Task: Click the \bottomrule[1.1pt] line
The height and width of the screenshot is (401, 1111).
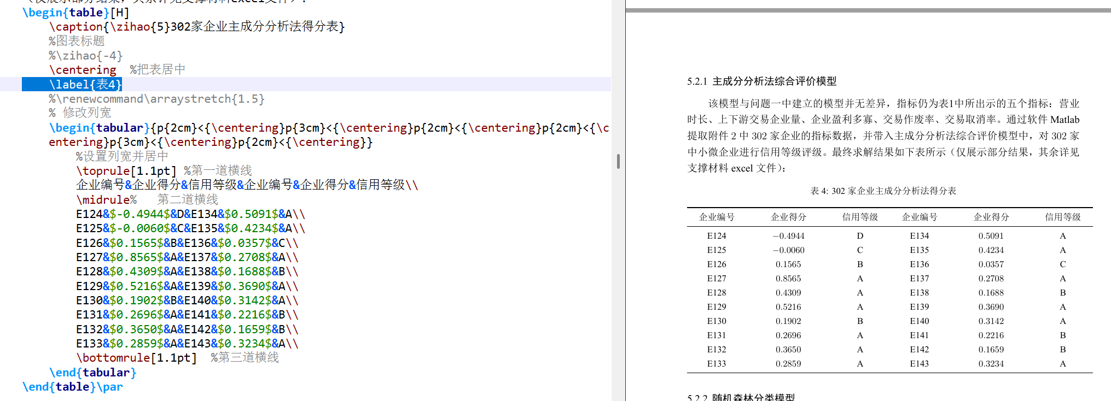Action: (136, 358)
